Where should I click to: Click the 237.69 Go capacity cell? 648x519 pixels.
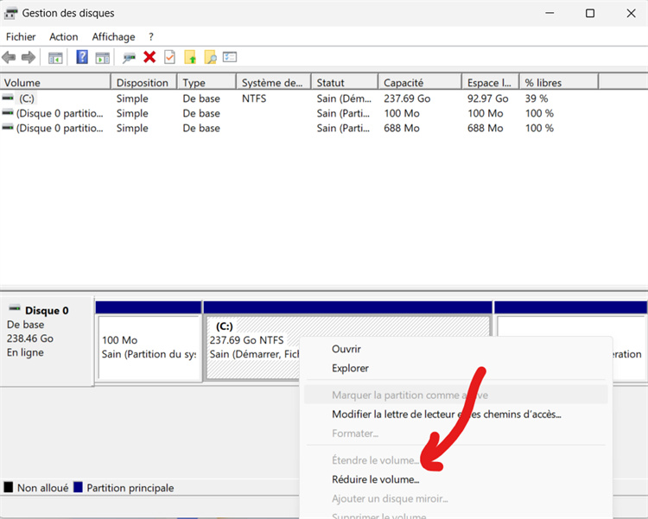tap(407, 98)
